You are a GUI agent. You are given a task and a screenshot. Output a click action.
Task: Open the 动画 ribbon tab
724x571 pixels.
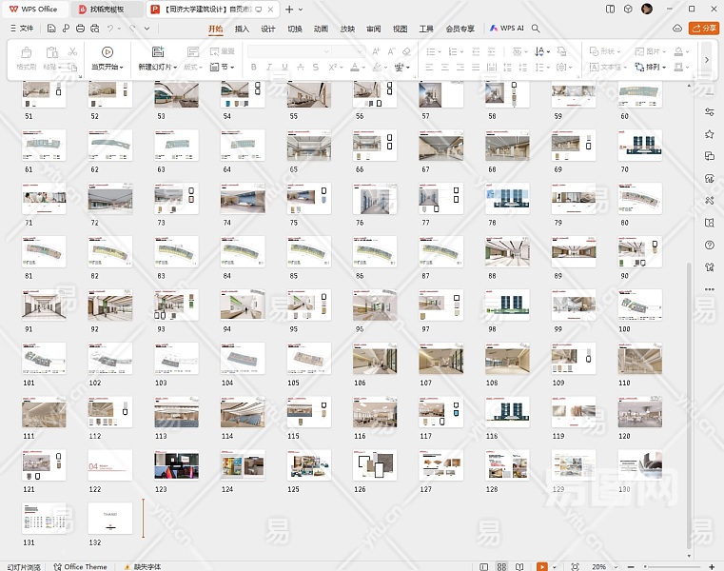pyautogui.click(x=322, y=29)
